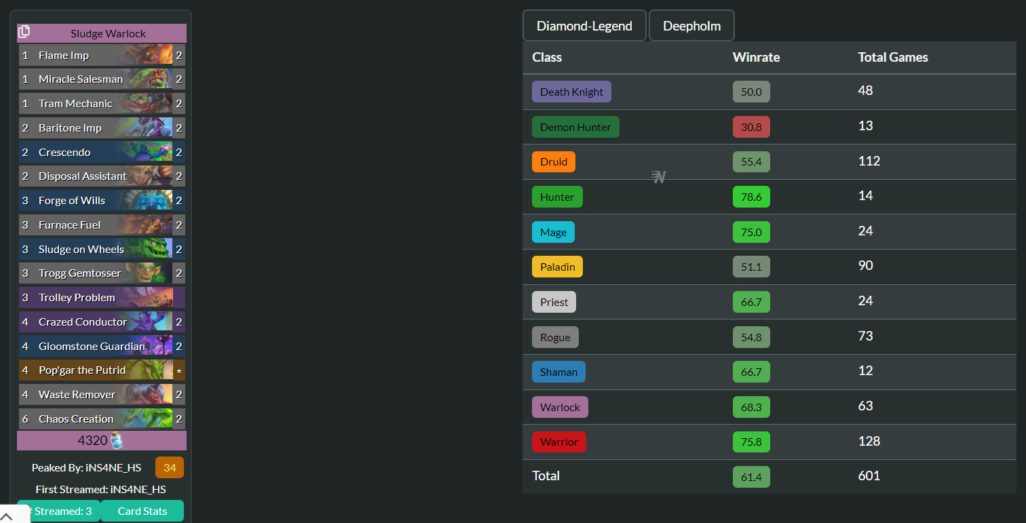Viewport: 1026px width, 523px height.
Task: Click the dust vial icon beside 4320
Action: tap(117, 441)
